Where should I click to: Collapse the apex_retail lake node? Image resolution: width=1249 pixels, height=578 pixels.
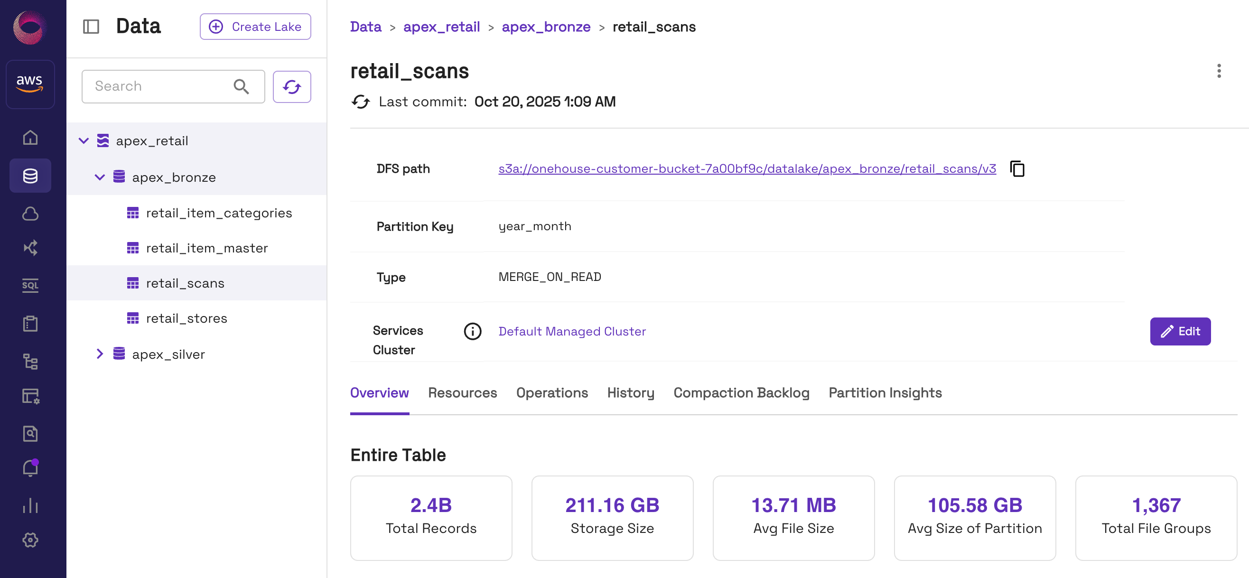coord(84,141)
